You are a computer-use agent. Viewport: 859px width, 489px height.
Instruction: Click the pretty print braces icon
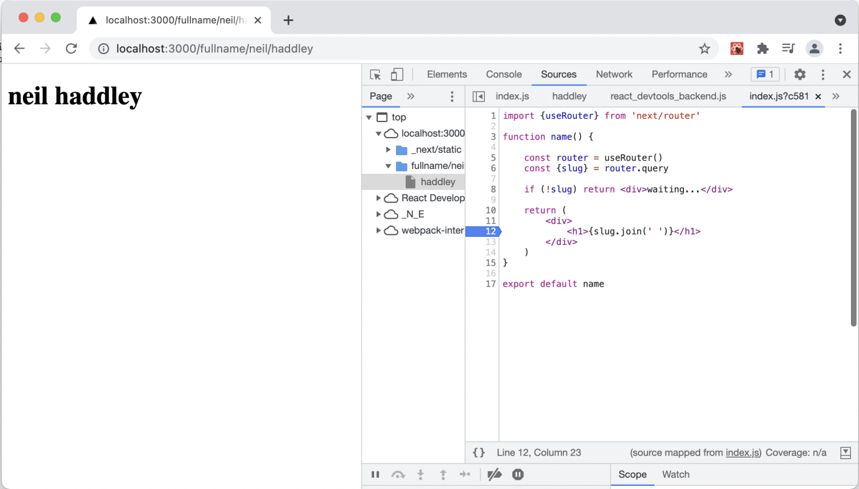479,453
